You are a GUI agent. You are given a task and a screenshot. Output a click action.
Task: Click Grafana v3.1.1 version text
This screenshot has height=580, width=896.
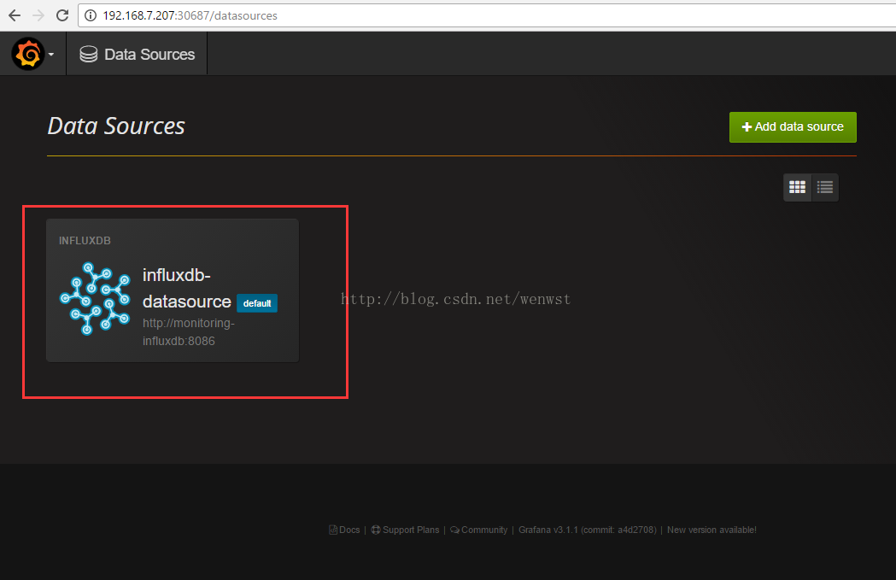click(x=588, y=530)
